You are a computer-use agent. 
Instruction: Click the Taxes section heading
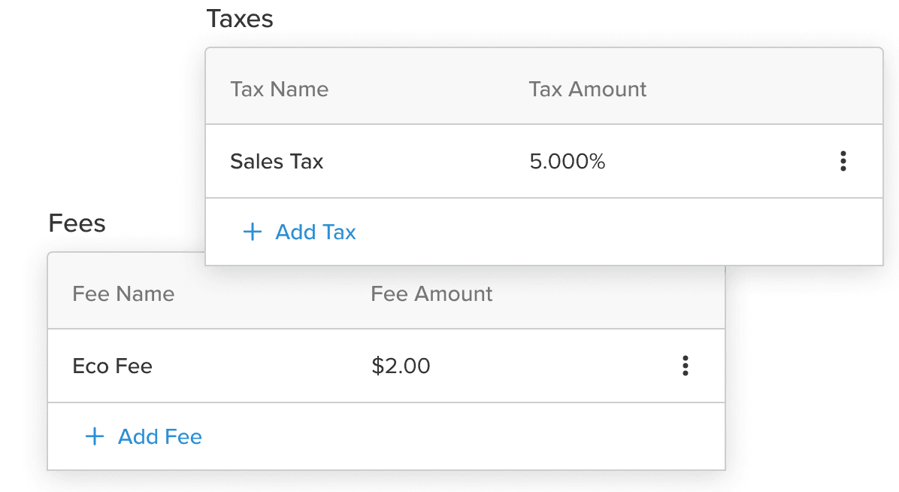(240, 18)
